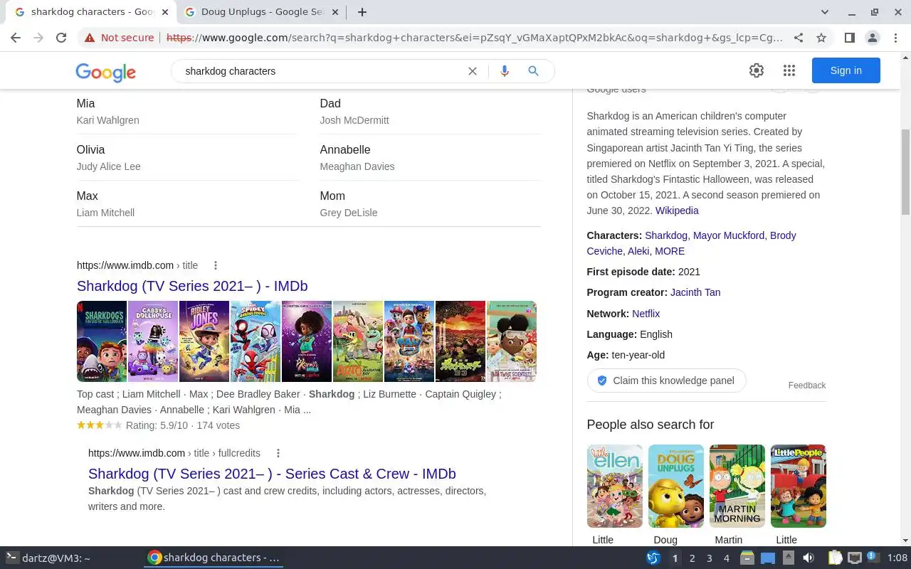Click the Google logo

tap(105, 72)
